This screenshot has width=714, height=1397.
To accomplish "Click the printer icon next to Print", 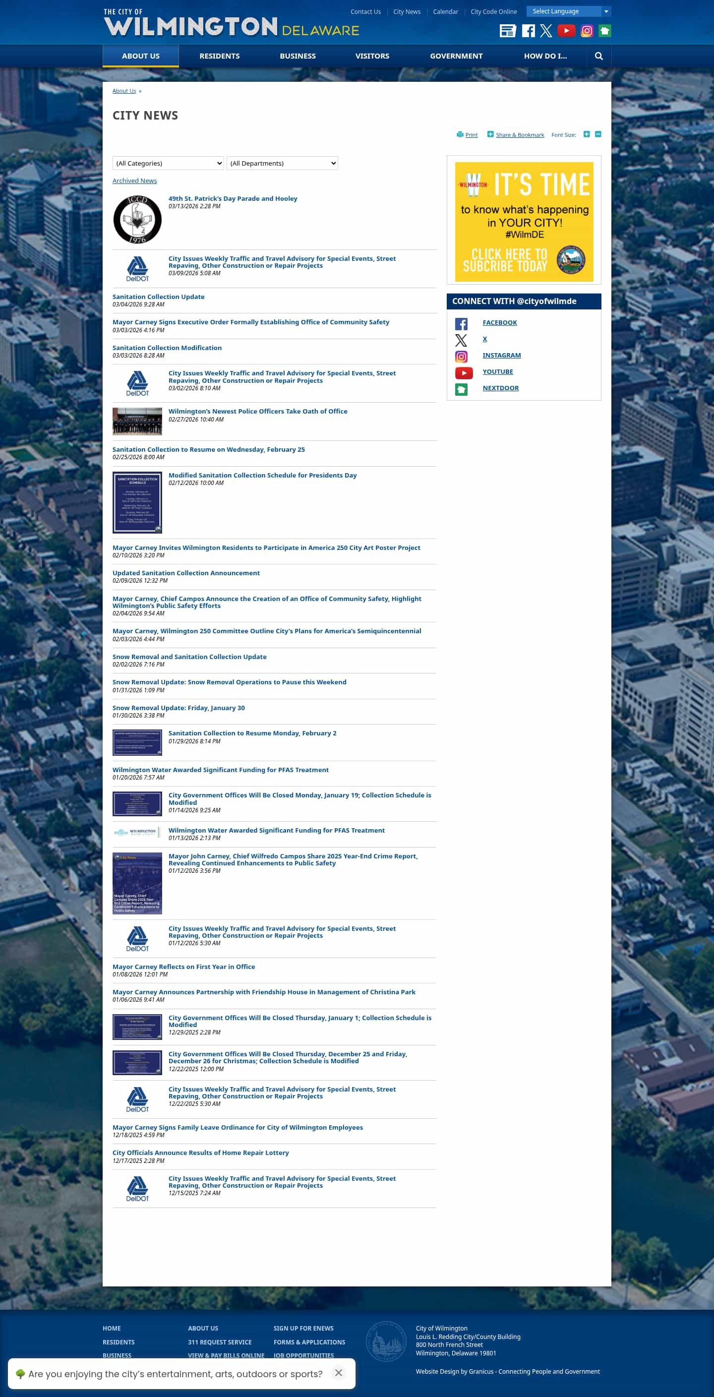I will pos(460,134).
